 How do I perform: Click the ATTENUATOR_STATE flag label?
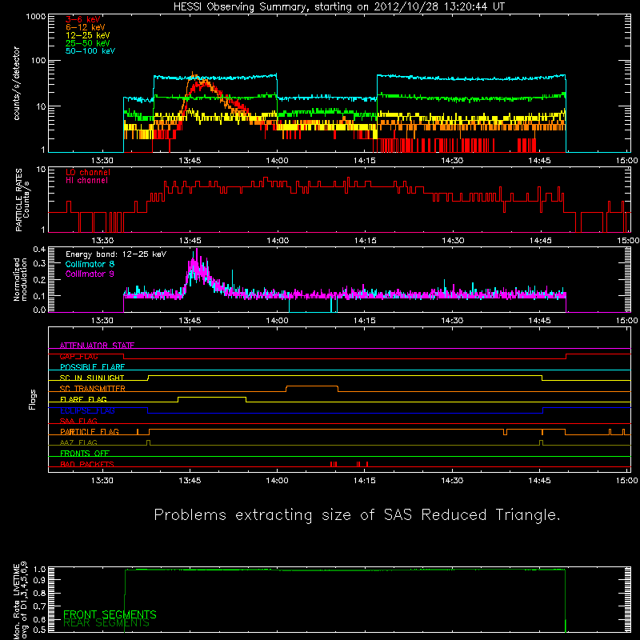click(97, 346)
